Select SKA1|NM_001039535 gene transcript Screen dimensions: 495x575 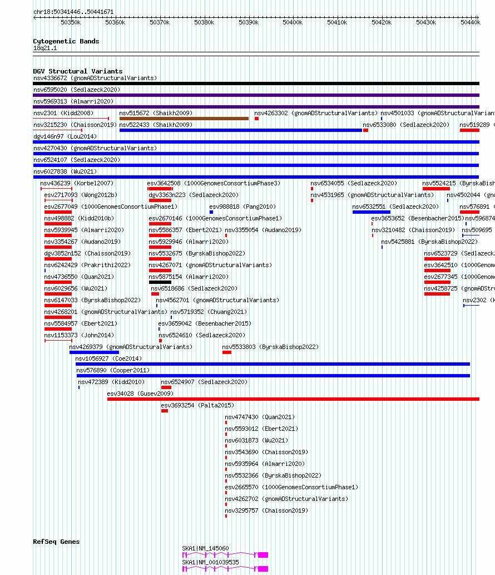coord(225,569)
